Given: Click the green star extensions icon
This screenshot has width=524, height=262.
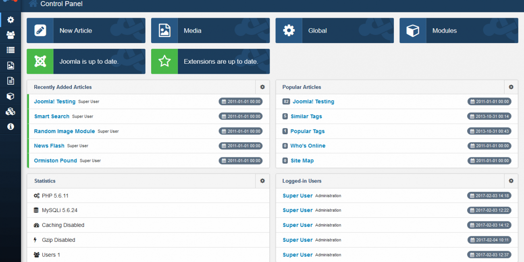Looking at the screenshot, I should pos(164,61).
